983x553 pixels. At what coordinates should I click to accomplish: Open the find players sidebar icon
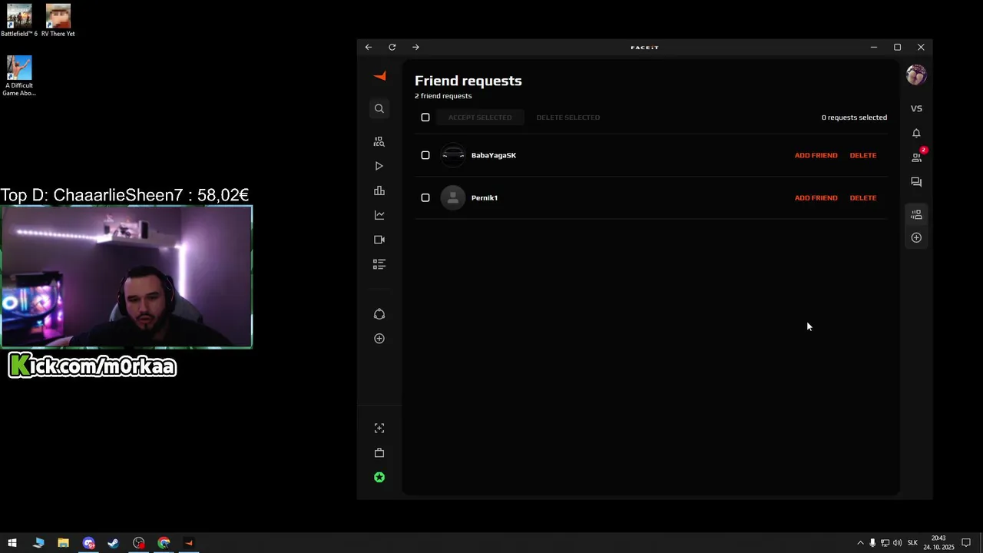tap(379, 142)
